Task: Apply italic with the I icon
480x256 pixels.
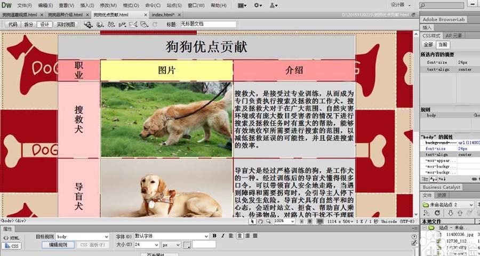Action: click(223, 236)
